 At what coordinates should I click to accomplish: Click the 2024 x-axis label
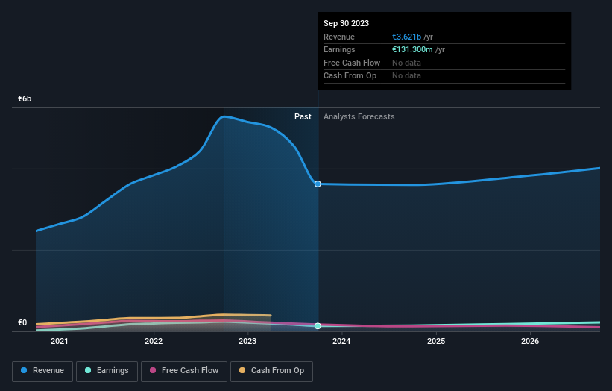click(x=341, y=342)
